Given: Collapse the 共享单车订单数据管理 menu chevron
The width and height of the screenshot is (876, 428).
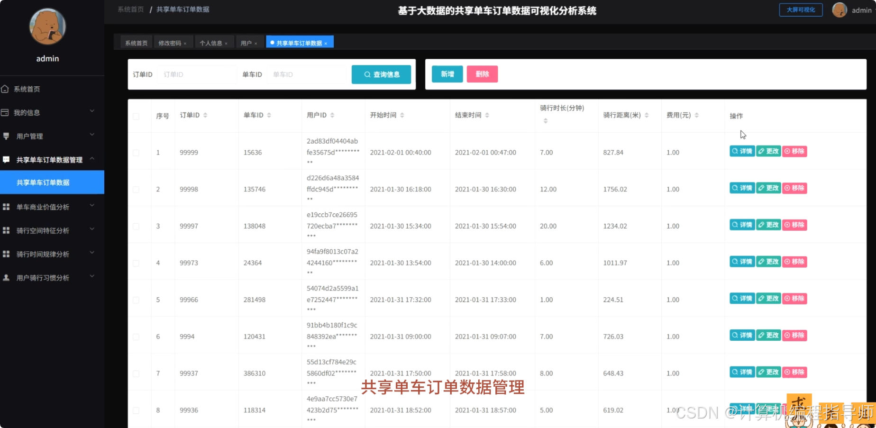Looking at the screenshot, I should point(92,158).
